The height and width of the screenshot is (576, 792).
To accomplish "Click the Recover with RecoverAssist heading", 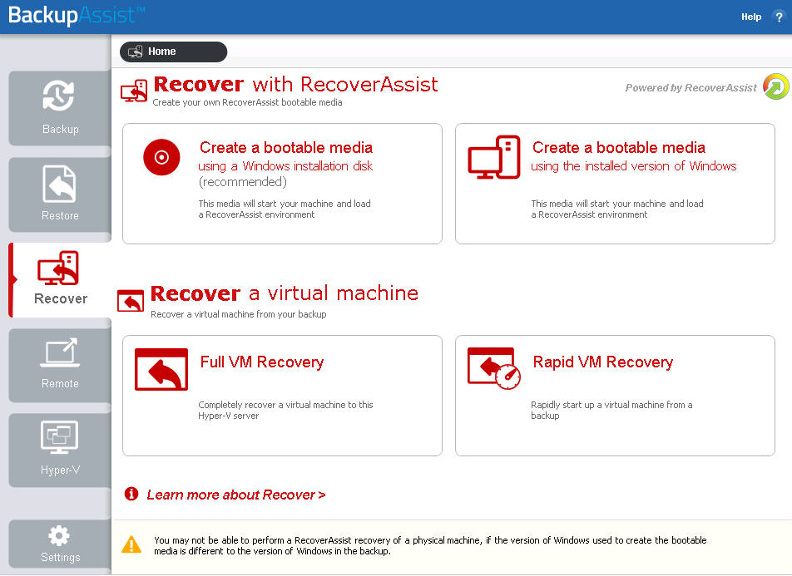I will pos(295,84).
